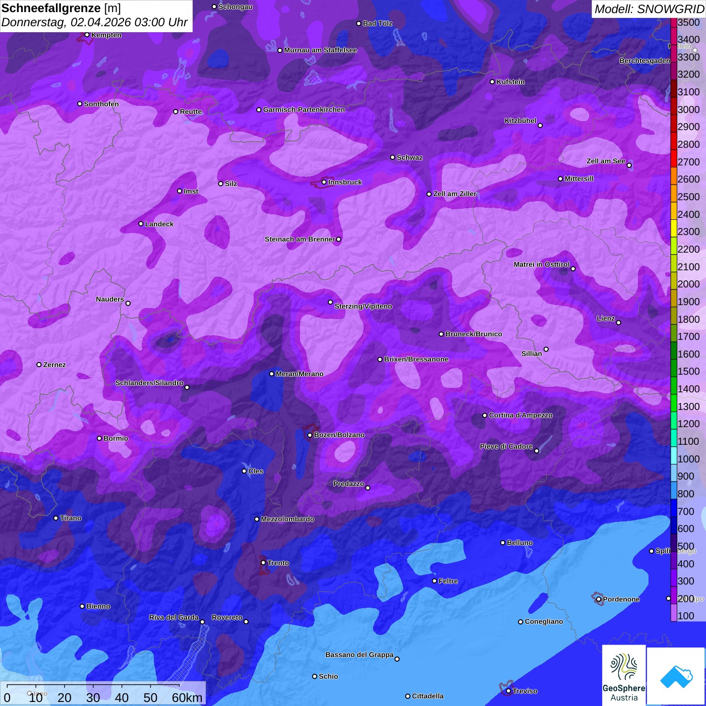Click the Tirano location marker
The width and height of the screenshot is (706, 706).
click(x=56, y=518)
